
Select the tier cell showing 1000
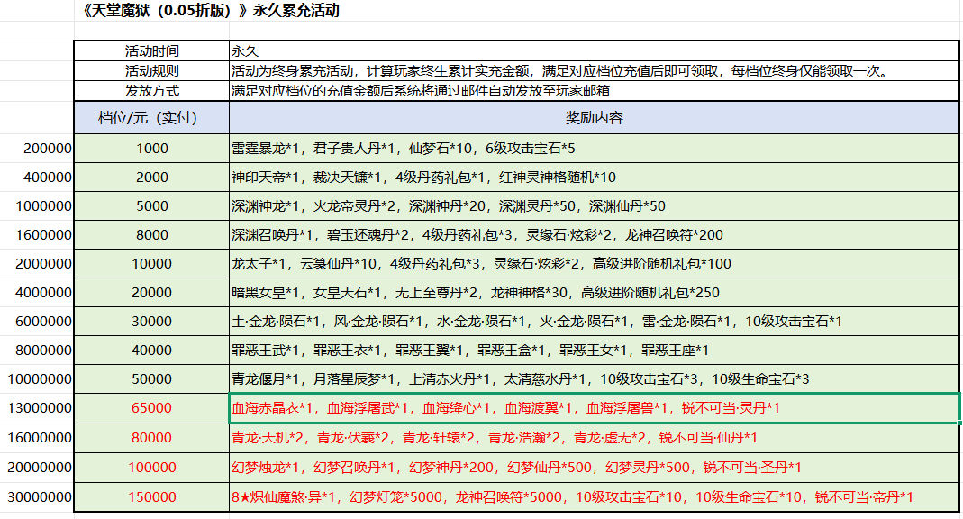(151, 149)
